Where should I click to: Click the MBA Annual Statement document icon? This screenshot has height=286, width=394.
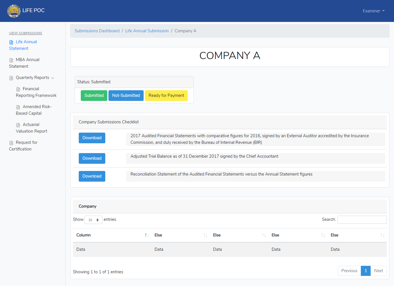pos(11,60)
